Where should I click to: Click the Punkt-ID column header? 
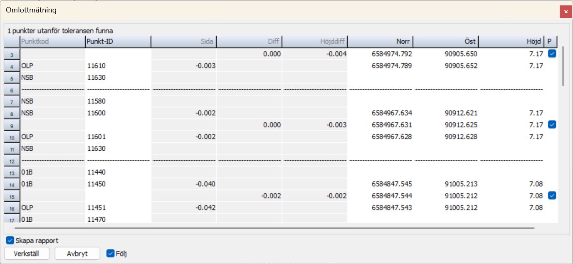tap(118, 42)
